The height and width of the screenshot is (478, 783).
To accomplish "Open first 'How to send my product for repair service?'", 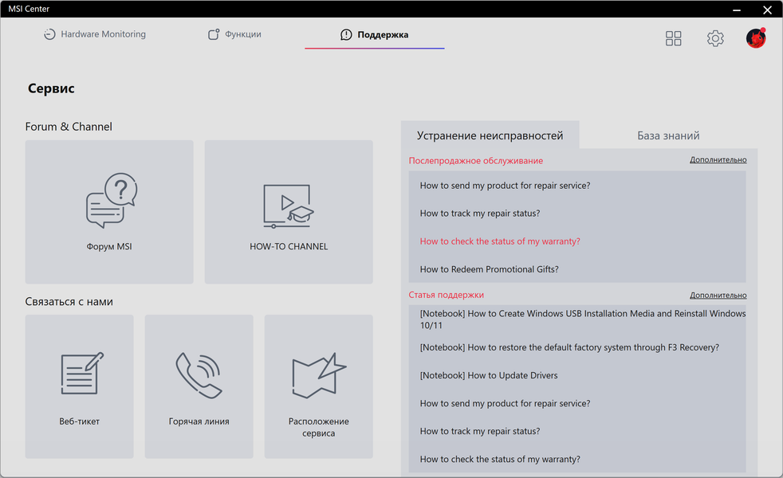I will [505, 186].
